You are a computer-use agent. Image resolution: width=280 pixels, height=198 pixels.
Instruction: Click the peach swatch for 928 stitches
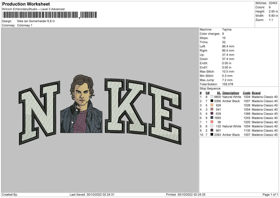tap(212, 105)
